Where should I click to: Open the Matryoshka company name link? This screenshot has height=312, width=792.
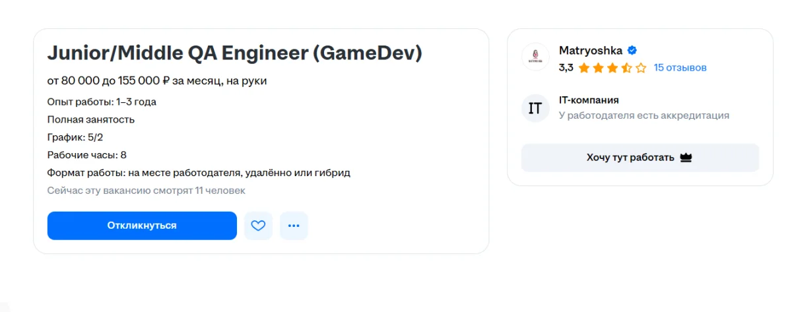pos(591,50)
